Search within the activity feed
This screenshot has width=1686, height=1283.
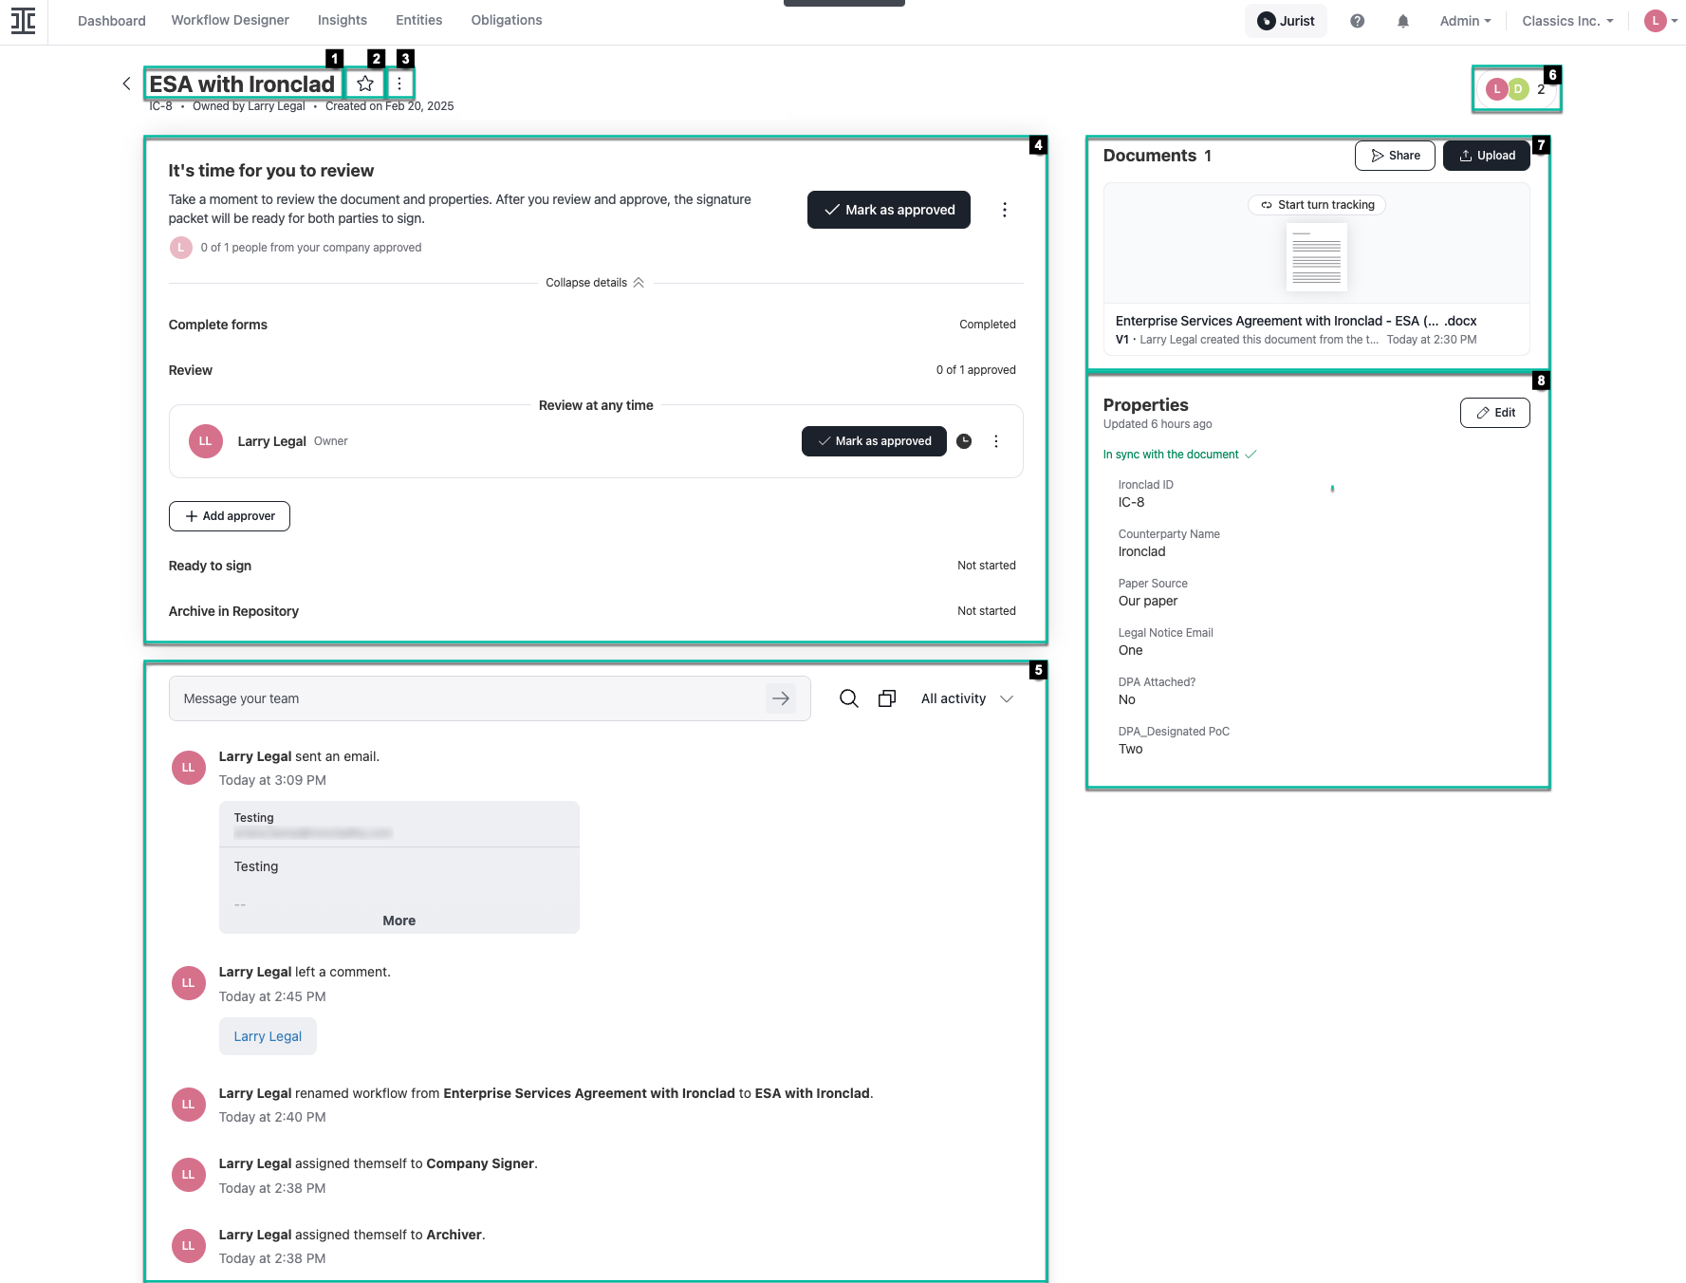pyautogui.click(x=847, y=698)
